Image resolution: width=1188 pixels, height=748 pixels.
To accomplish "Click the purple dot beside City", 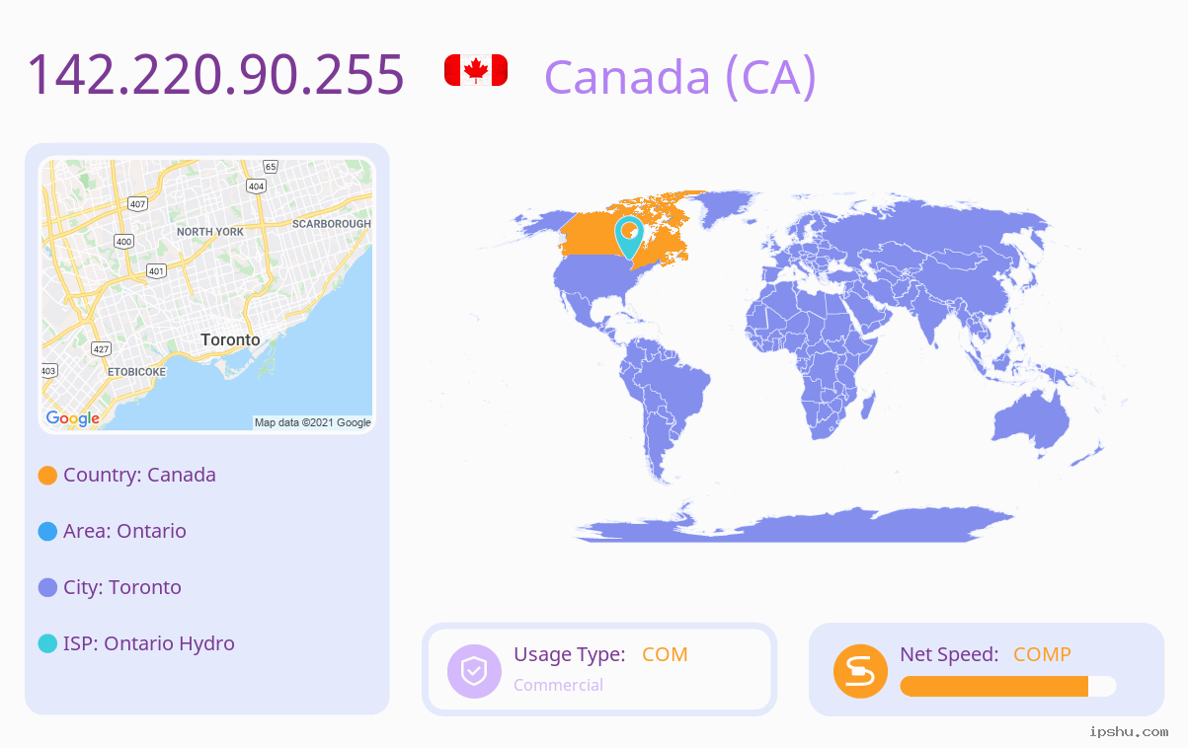I will pyautogui.click(x=47, y=588).
